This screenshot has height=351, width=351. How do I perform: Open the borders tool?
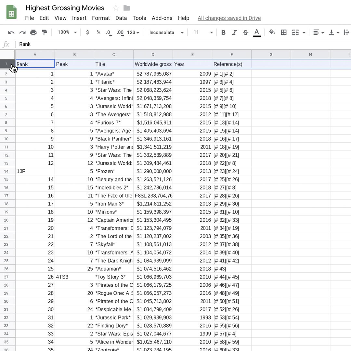(x=283, y=33)
